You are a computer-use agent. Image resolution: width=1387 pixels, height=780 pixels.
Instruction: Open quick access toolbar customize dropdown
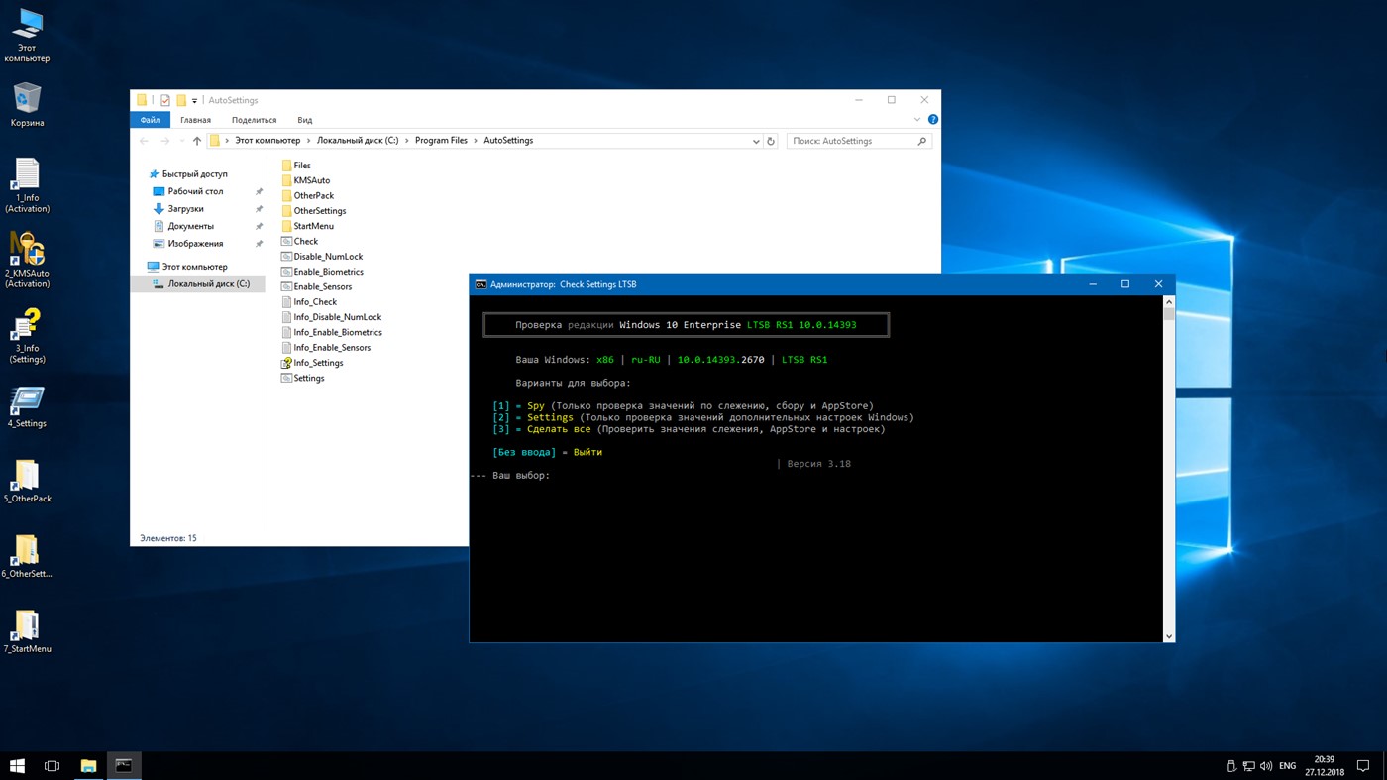click(194, 100)
